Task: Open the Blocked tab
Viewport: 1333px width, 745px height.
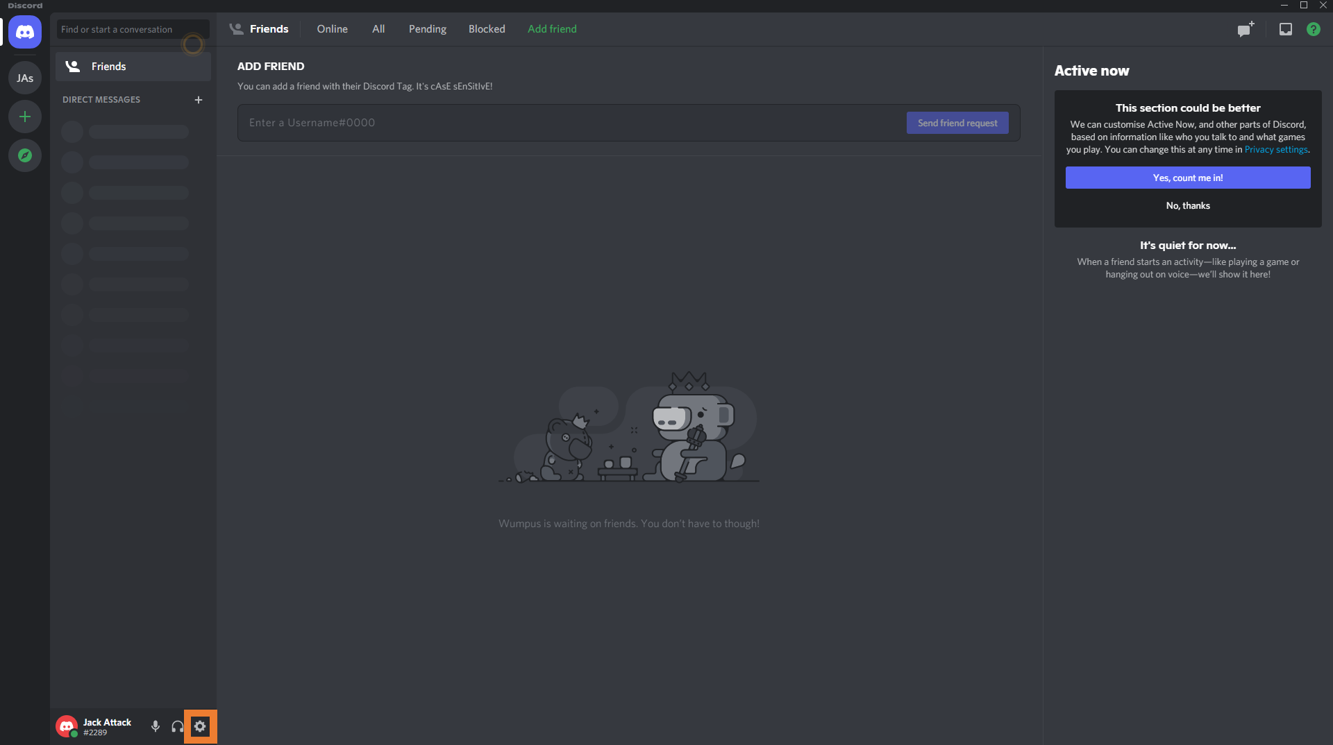Action: pos(486,29)
